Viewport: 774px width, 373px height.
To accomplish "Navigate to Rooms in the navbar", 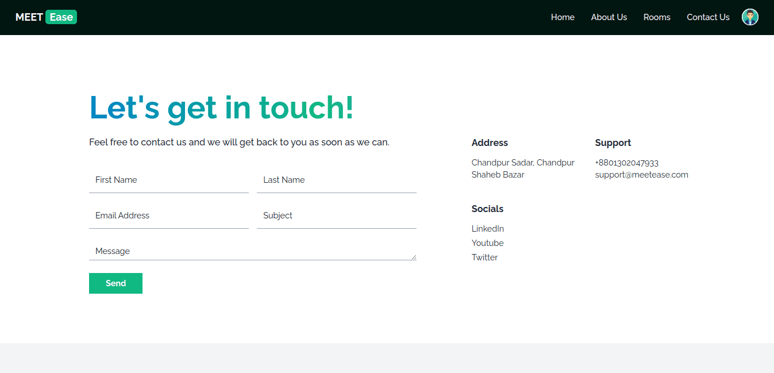I will 657,17.
